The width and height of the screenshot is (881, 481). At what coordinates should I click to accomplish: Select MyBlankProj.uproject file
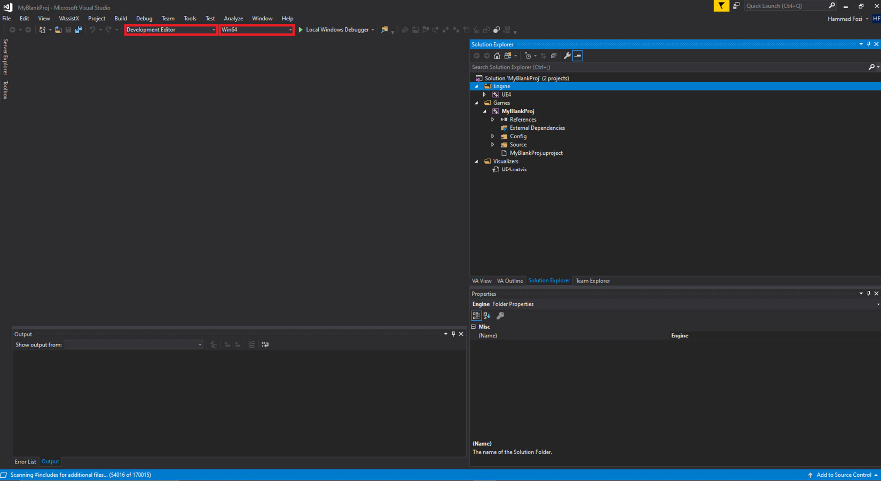536,153
